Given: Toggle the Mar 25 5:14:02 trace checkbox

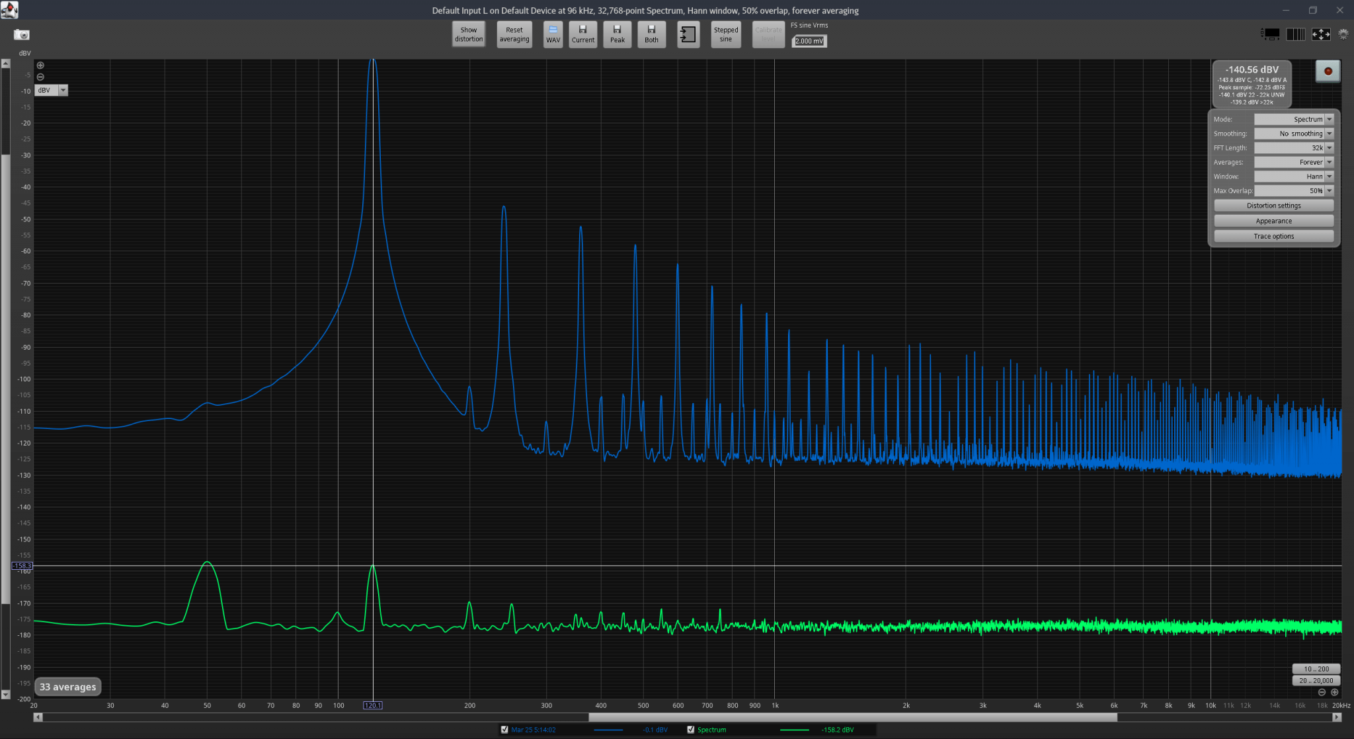Looking at the screenshot, I should (504, 730).
